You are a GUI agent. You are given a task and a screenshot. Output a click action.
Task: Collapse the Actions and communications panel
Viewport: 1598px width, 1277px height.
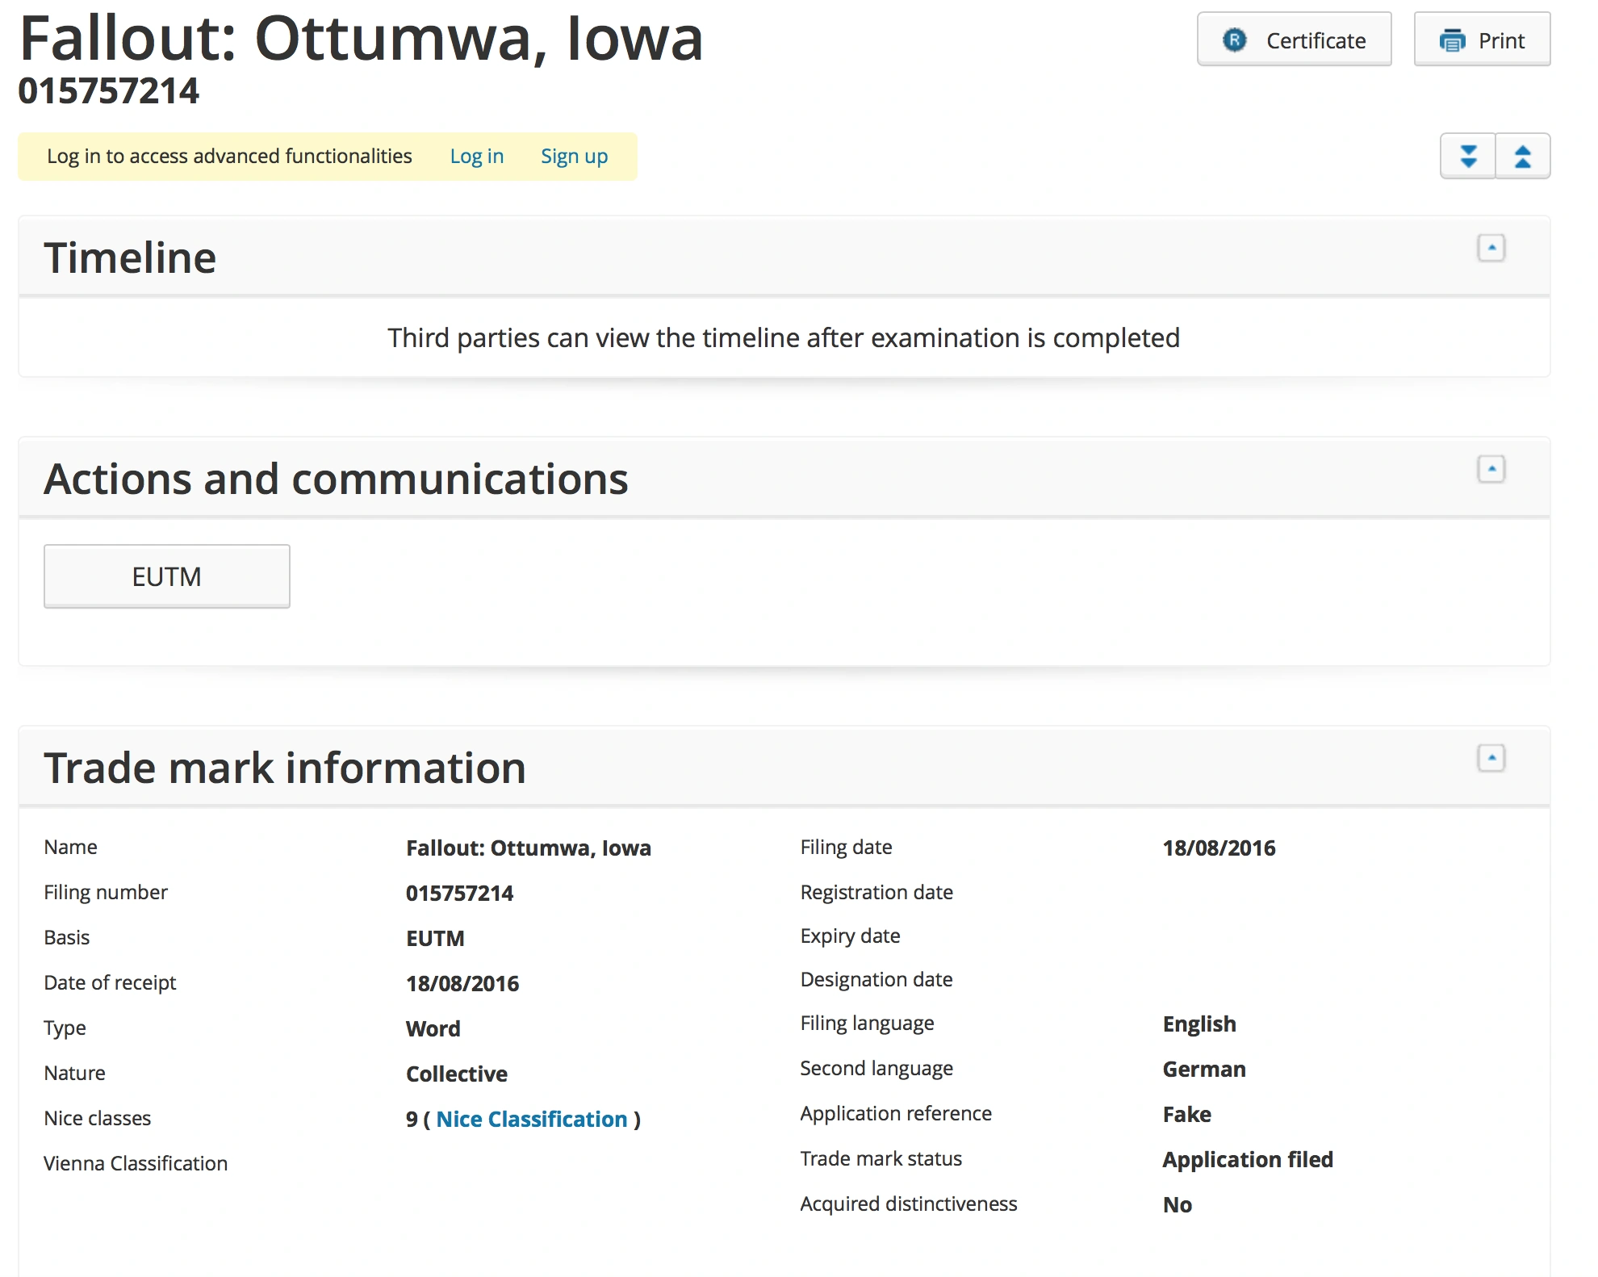pos(1491,469)
